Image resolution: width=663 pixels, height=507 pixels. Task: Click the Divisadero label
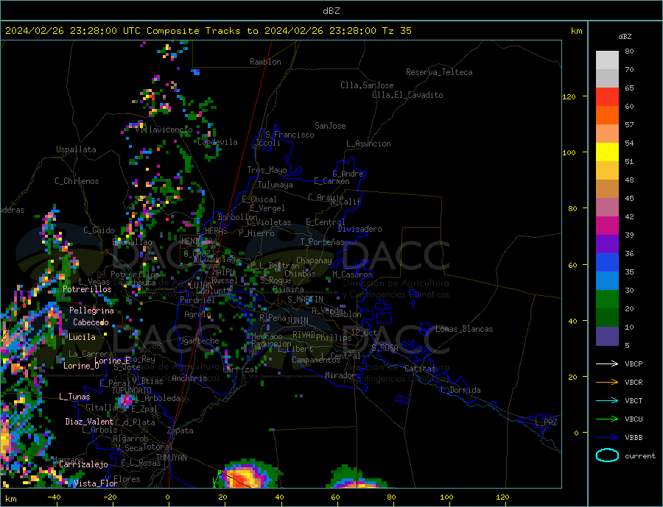[359, 229]
